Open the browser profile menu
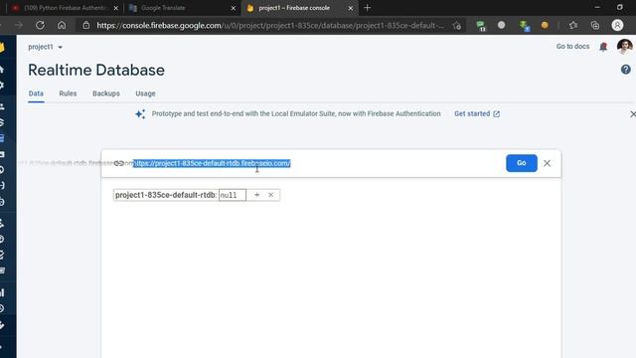636x358 pixels. (x=617, y=25)
